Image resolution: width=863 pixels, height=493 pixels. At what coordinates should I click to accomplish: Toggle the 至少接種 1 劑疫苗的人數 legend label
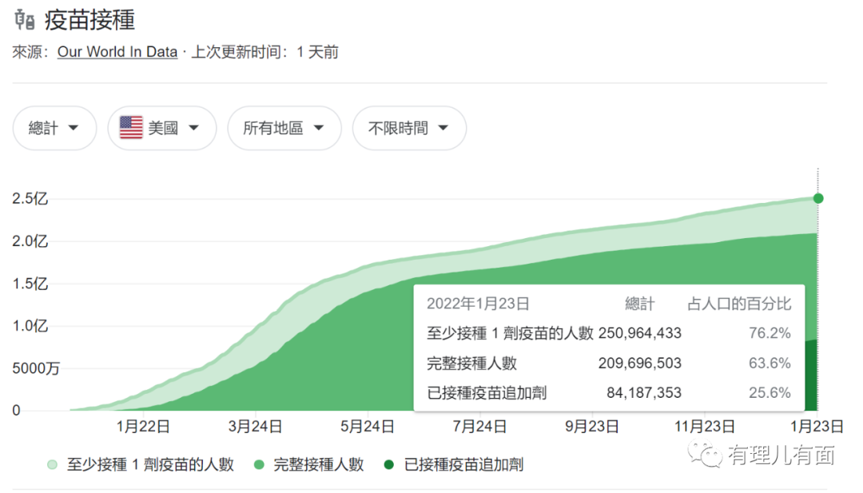coord(150,464)
